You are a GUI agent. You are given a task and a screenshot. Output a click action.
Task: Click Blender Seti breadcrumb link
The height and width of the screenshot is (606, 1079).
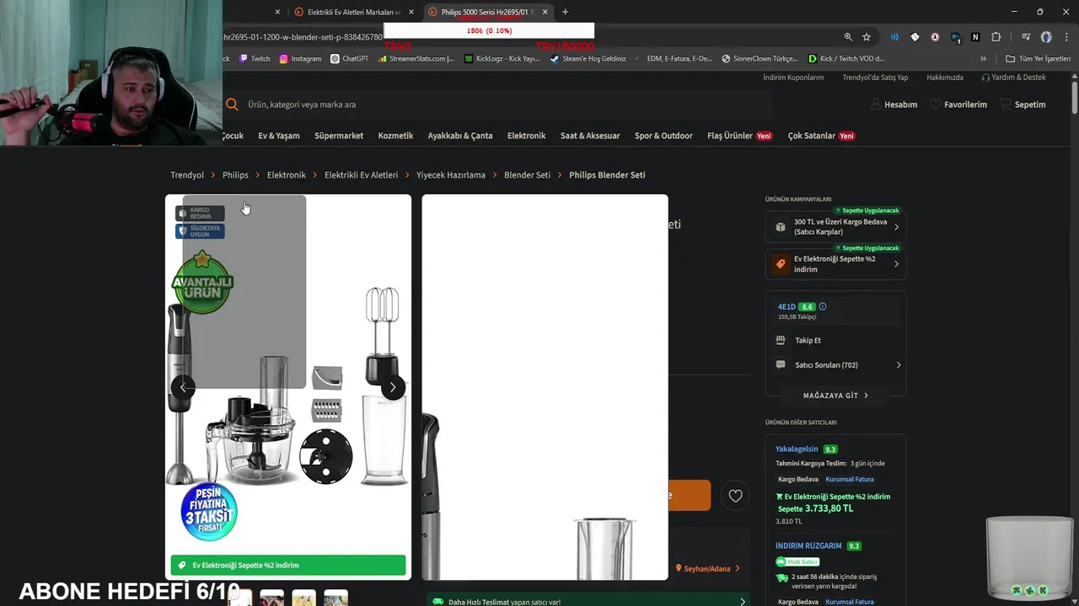[x=527, y=175]
